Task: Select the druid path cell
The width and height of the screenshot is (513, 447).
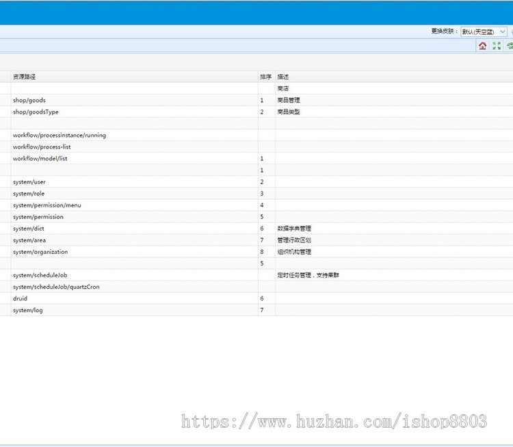Action: point(135,298)
